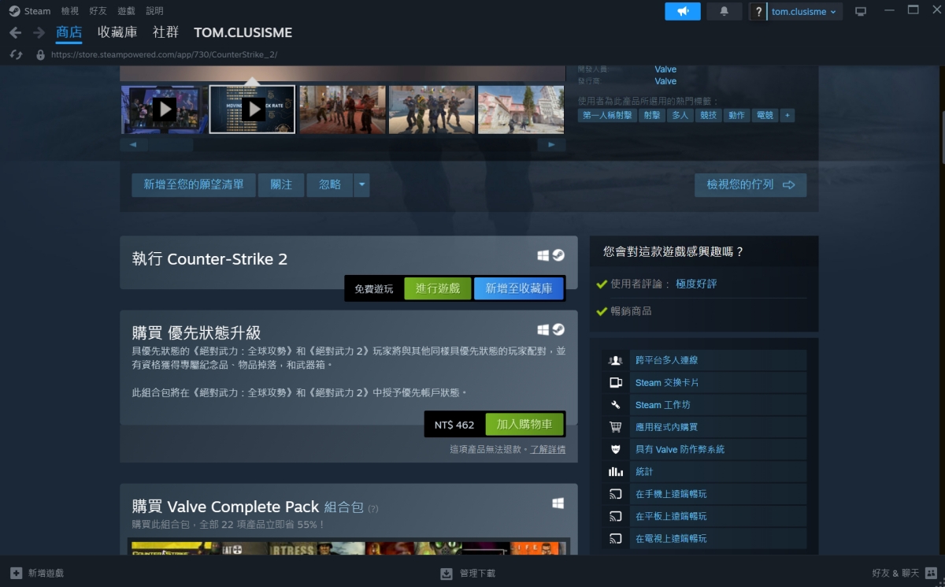Click the Steam trading cards icon

(616, 382)
